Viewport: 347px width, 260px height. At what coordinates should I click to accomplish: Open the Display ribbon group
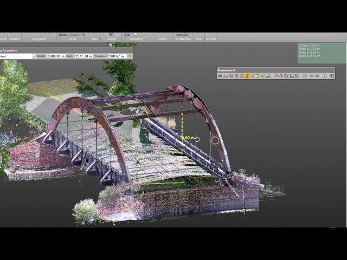(x=111, y=39)
